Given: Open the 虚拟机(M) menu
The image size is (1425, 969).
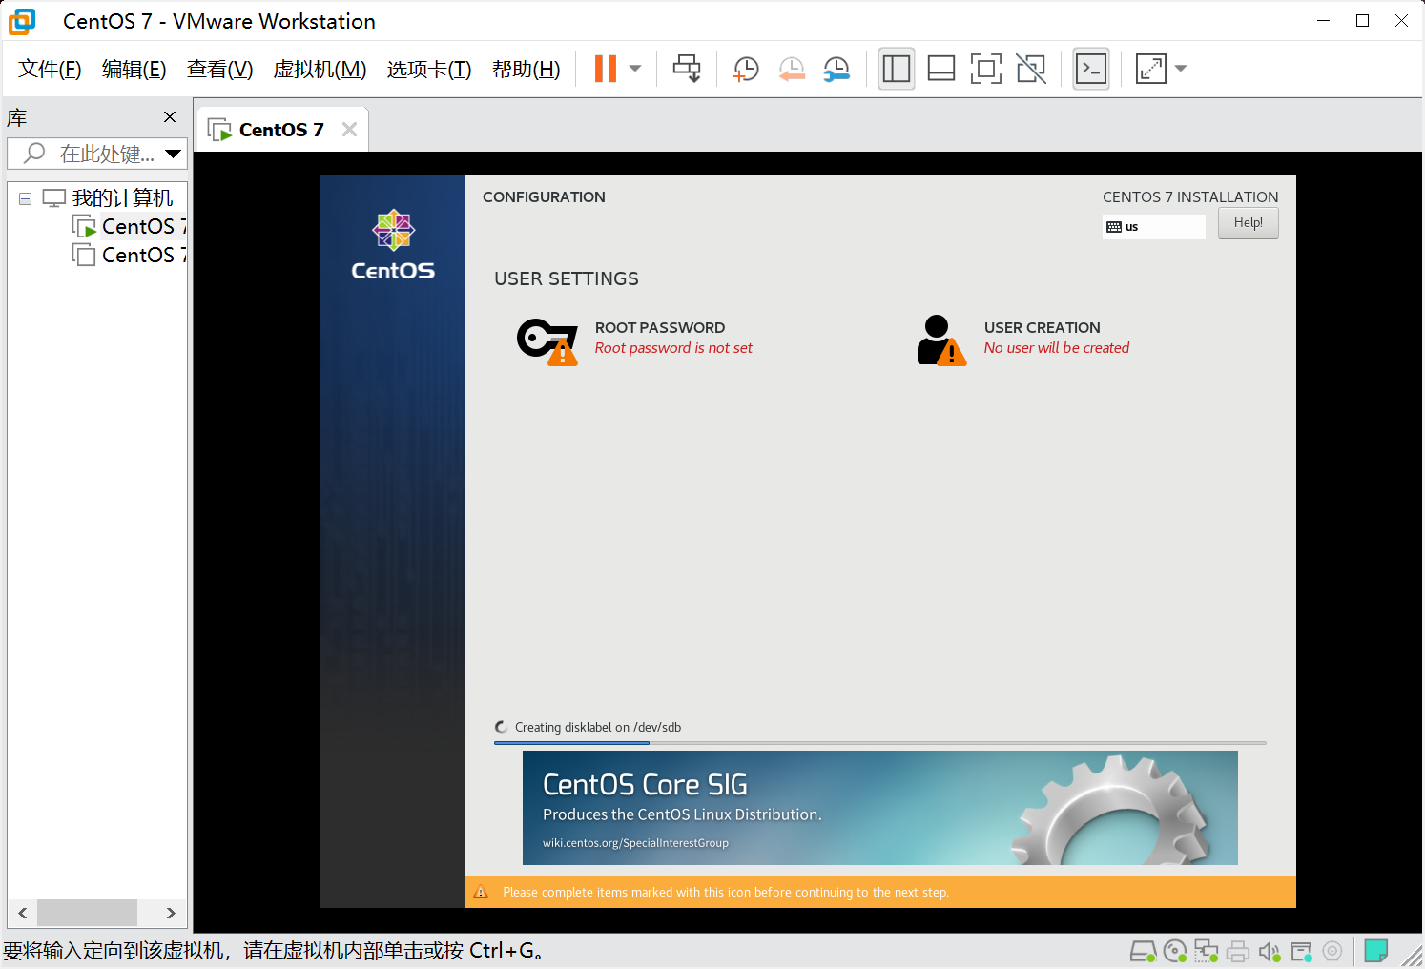Looking at the screenshot, I should click(320, 69).
